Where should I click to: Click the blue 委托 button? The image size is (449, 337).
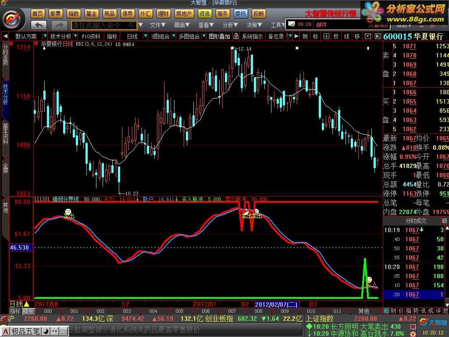241,14
